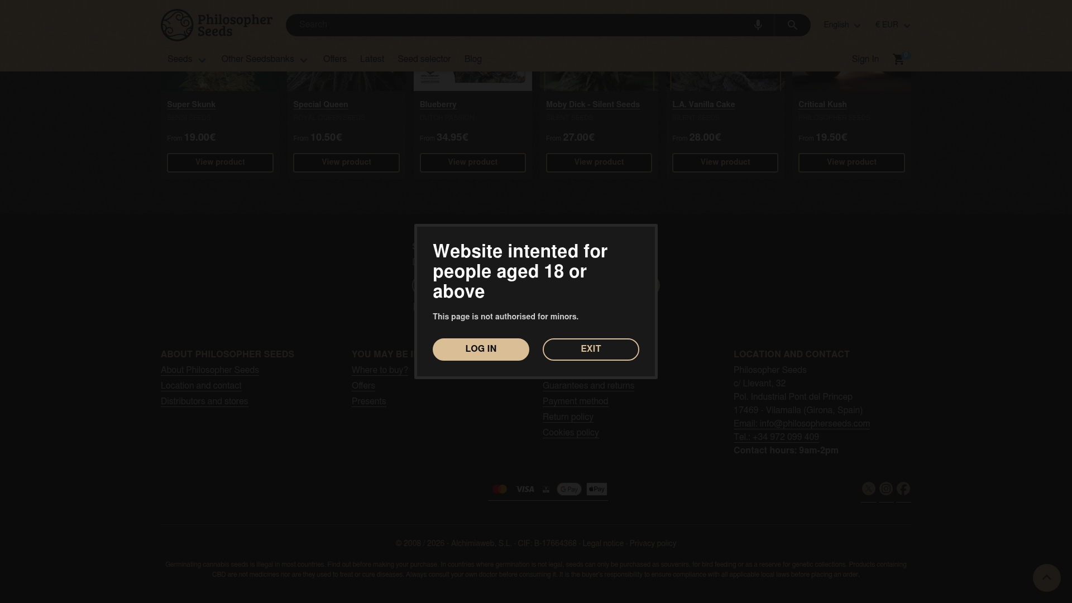1072x603 pixels.
Task: Open the Special Queen product title link
Action: [x=320, y=105]
